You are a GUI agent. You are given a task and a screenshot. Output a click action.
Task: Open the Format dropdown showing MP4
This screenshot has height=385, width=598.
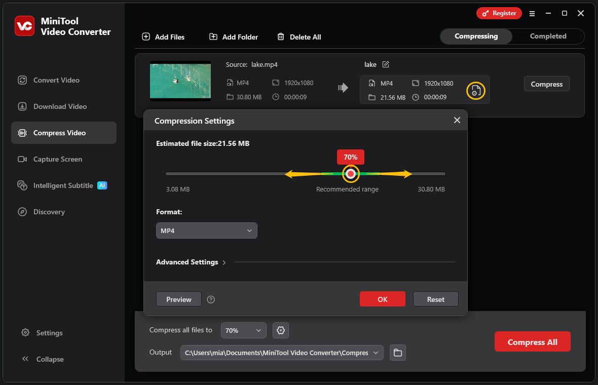click(x=206, y=230)
